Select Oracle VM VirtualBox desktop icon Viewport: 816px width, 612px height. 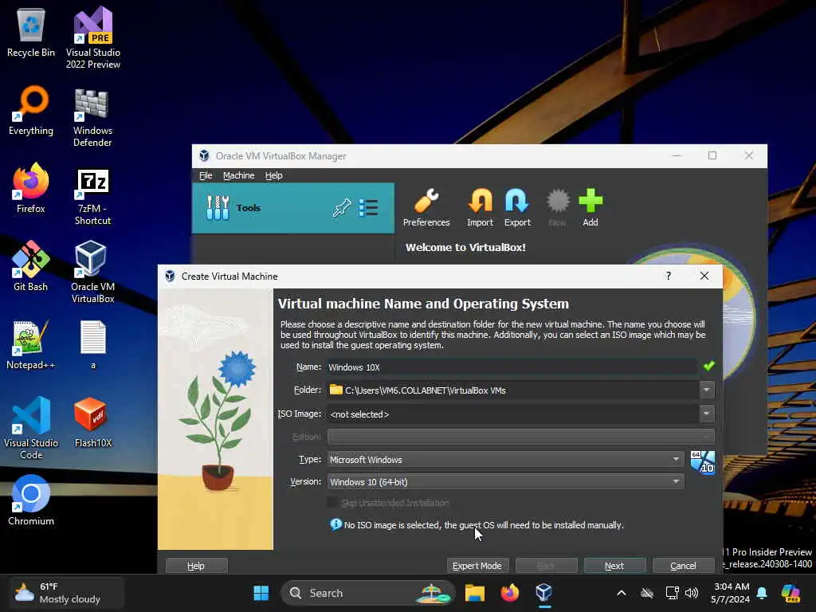coord(92,273)
